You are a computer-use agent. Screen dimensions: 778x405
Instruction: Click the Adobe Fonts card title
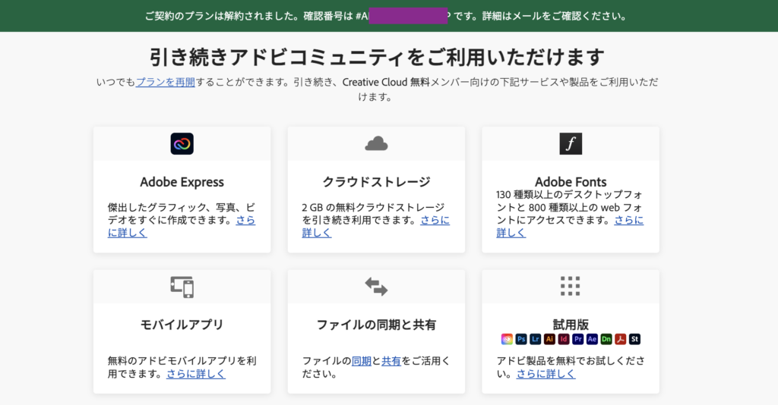pos(571,182)
